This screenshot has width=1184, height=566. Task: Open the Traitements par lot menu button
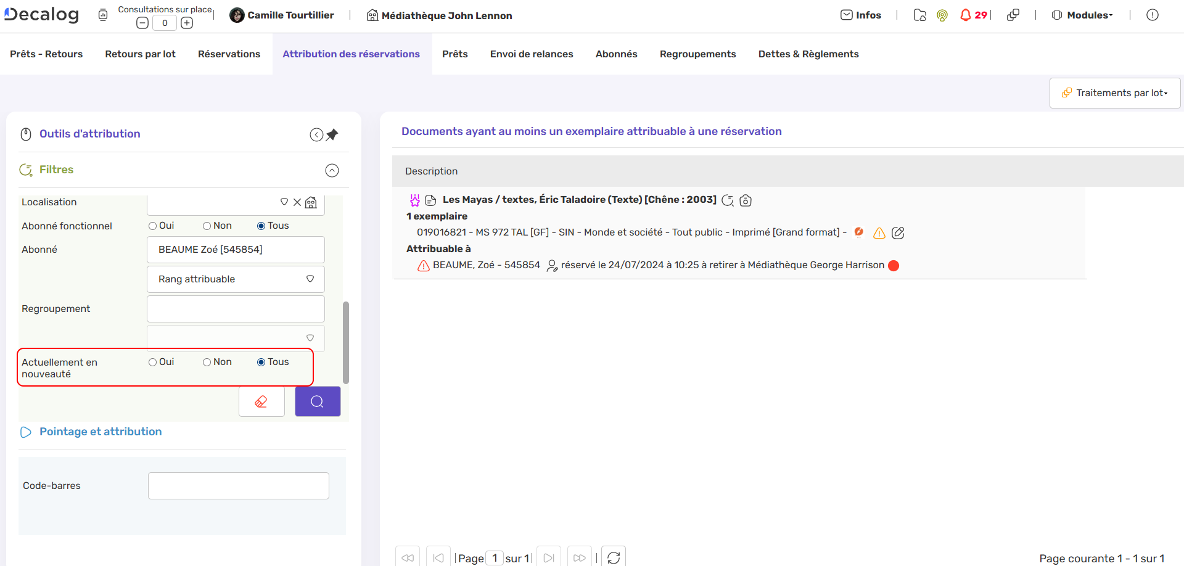click(1114, 92)
